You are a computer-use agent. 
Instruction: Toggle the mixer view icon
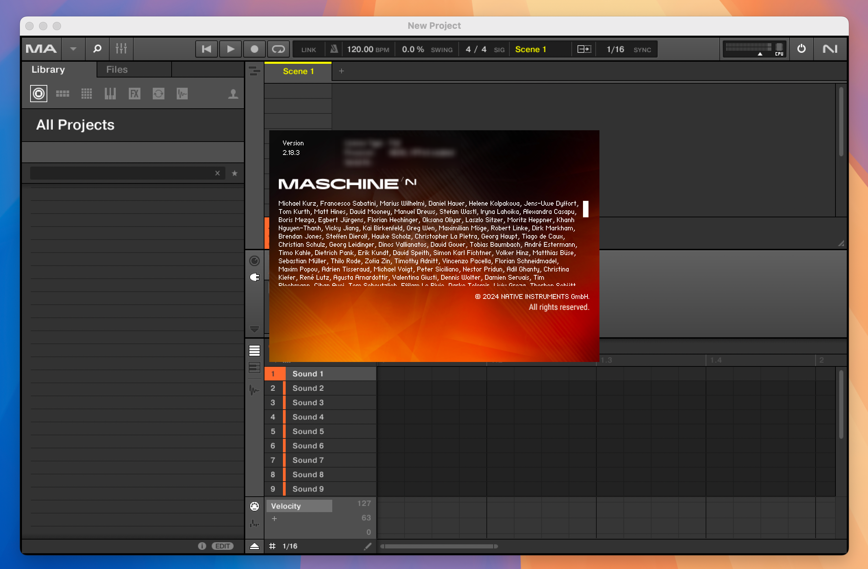pyautogui.click(x=121, y=49)
